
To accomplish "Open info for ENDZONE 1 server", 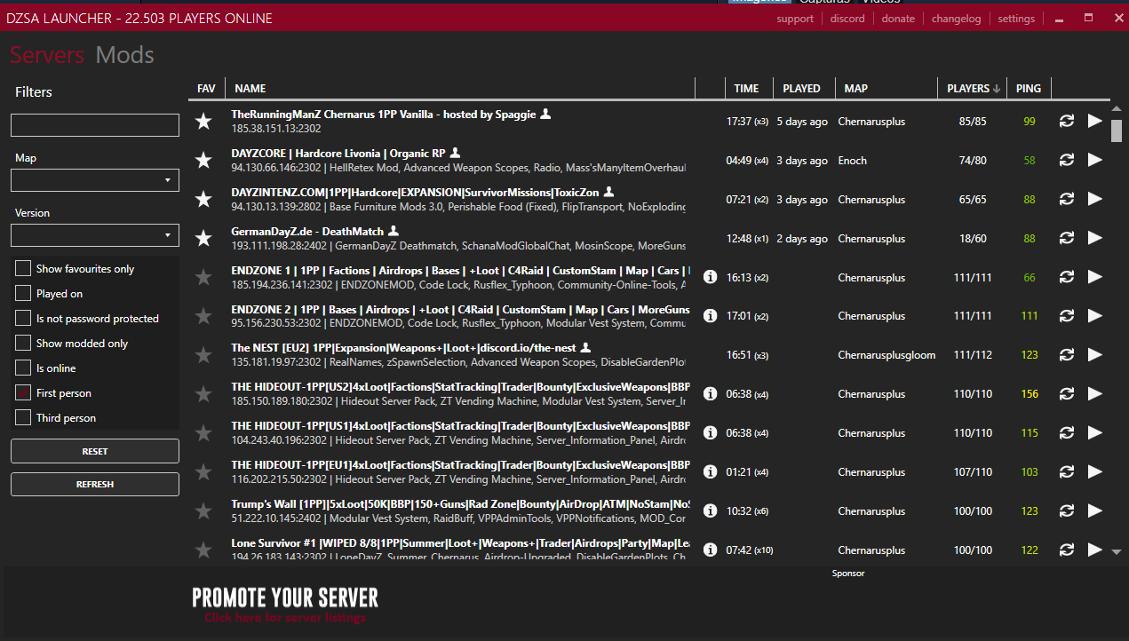I will pos(710,277).
